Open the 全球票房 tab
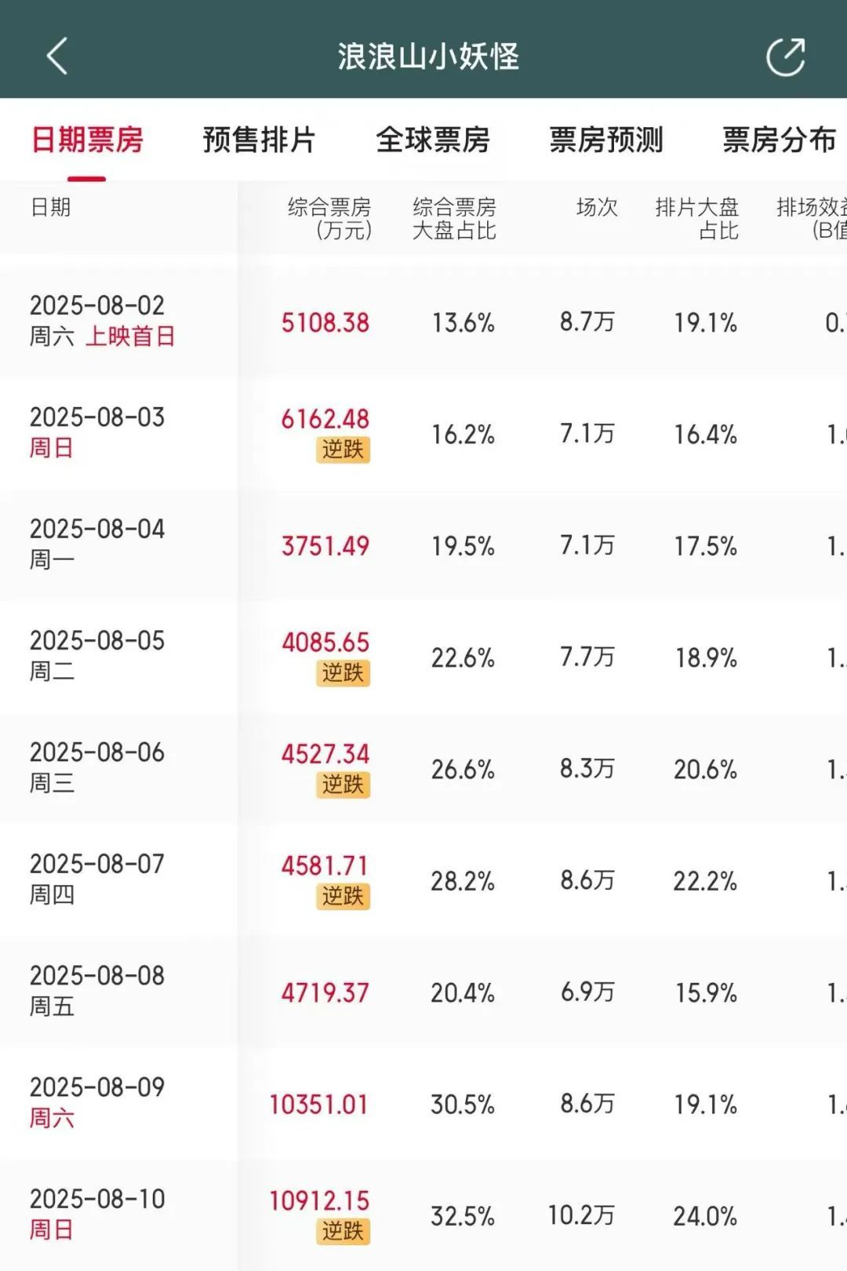 point(433,140)
